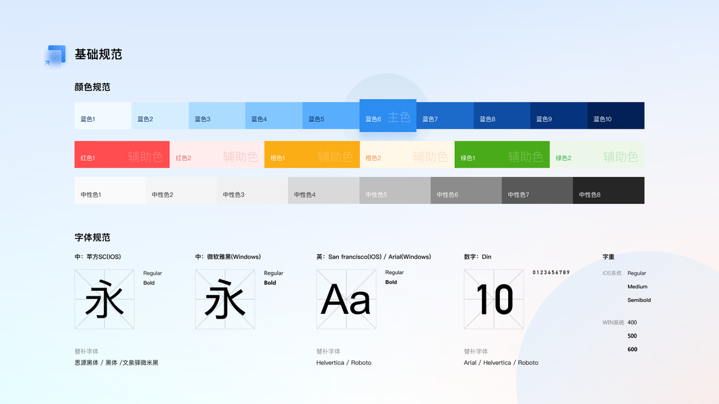Click the 0123456789 digit sample

click(551, 273)
